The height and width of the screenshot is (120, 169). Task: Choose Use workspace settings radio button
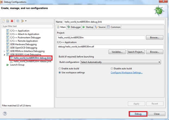[60, 73]
